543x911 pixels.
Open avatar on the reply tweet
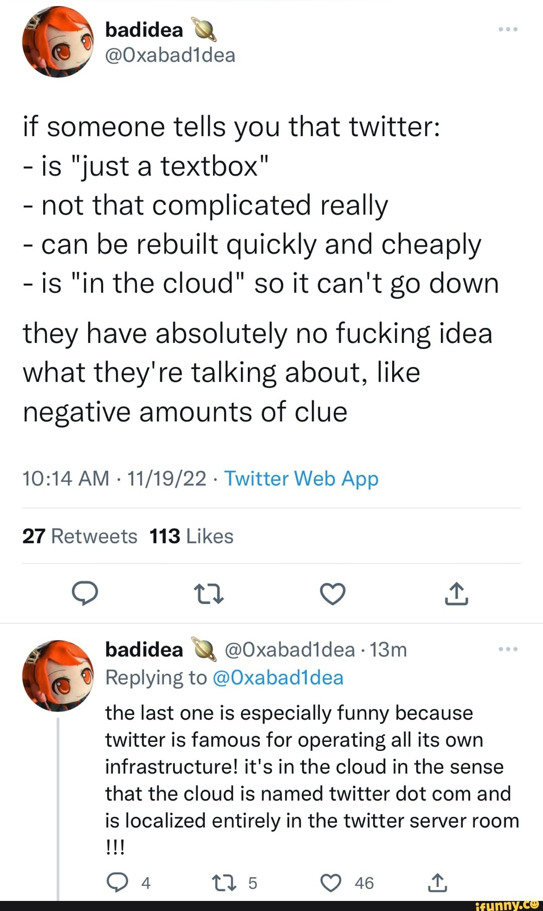tap(58, 676)
